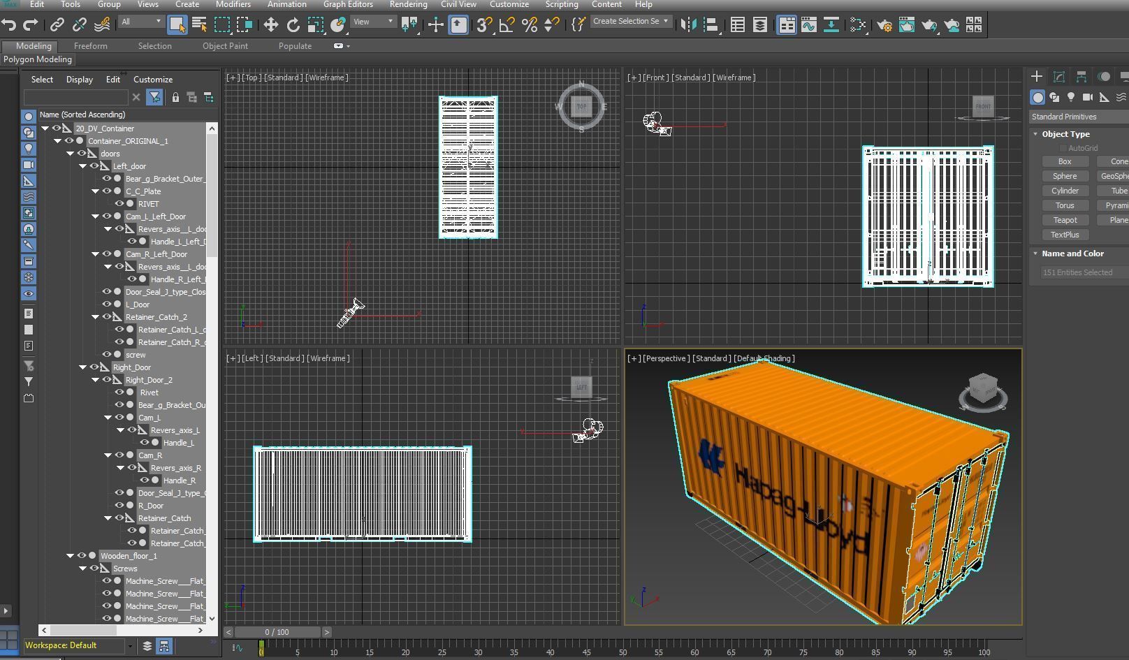Toggle Display Geometry filter in Scene Explorer
The height and width of the screenshot is (660, 1129).
(x=29, y=116)
